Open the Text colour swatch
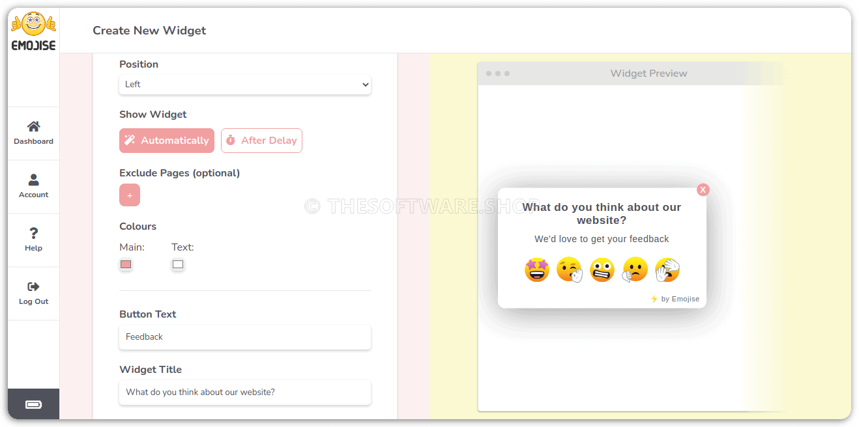859x427 pixels. coord(178,265)
